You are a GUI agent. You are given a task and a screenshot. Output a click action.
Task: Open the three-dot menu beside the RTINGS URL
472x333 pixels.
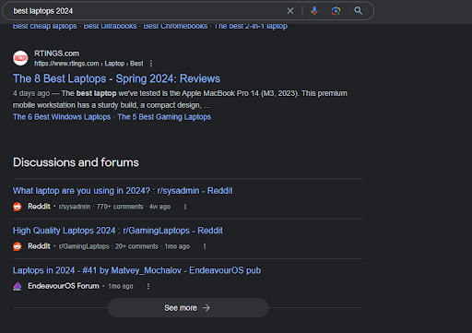[x=151, y=64]
